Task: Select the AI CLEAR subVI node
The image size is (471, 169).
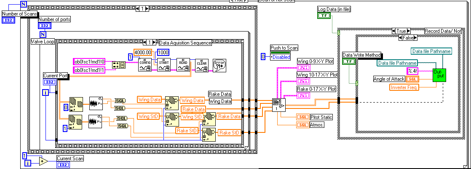Action: pyautogui.click(x=201, y=65)
